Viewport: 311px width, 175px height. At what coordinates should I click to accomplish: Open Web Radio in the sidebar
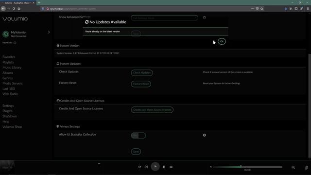click(x=10, y=94)
